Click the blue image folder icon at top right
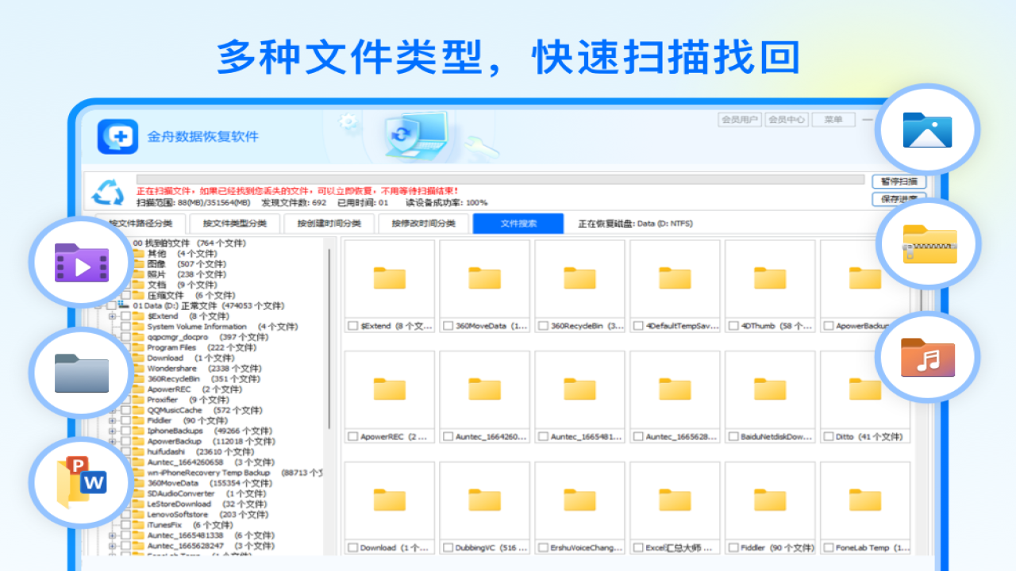 pyautogui.click(x=927, y=130)
